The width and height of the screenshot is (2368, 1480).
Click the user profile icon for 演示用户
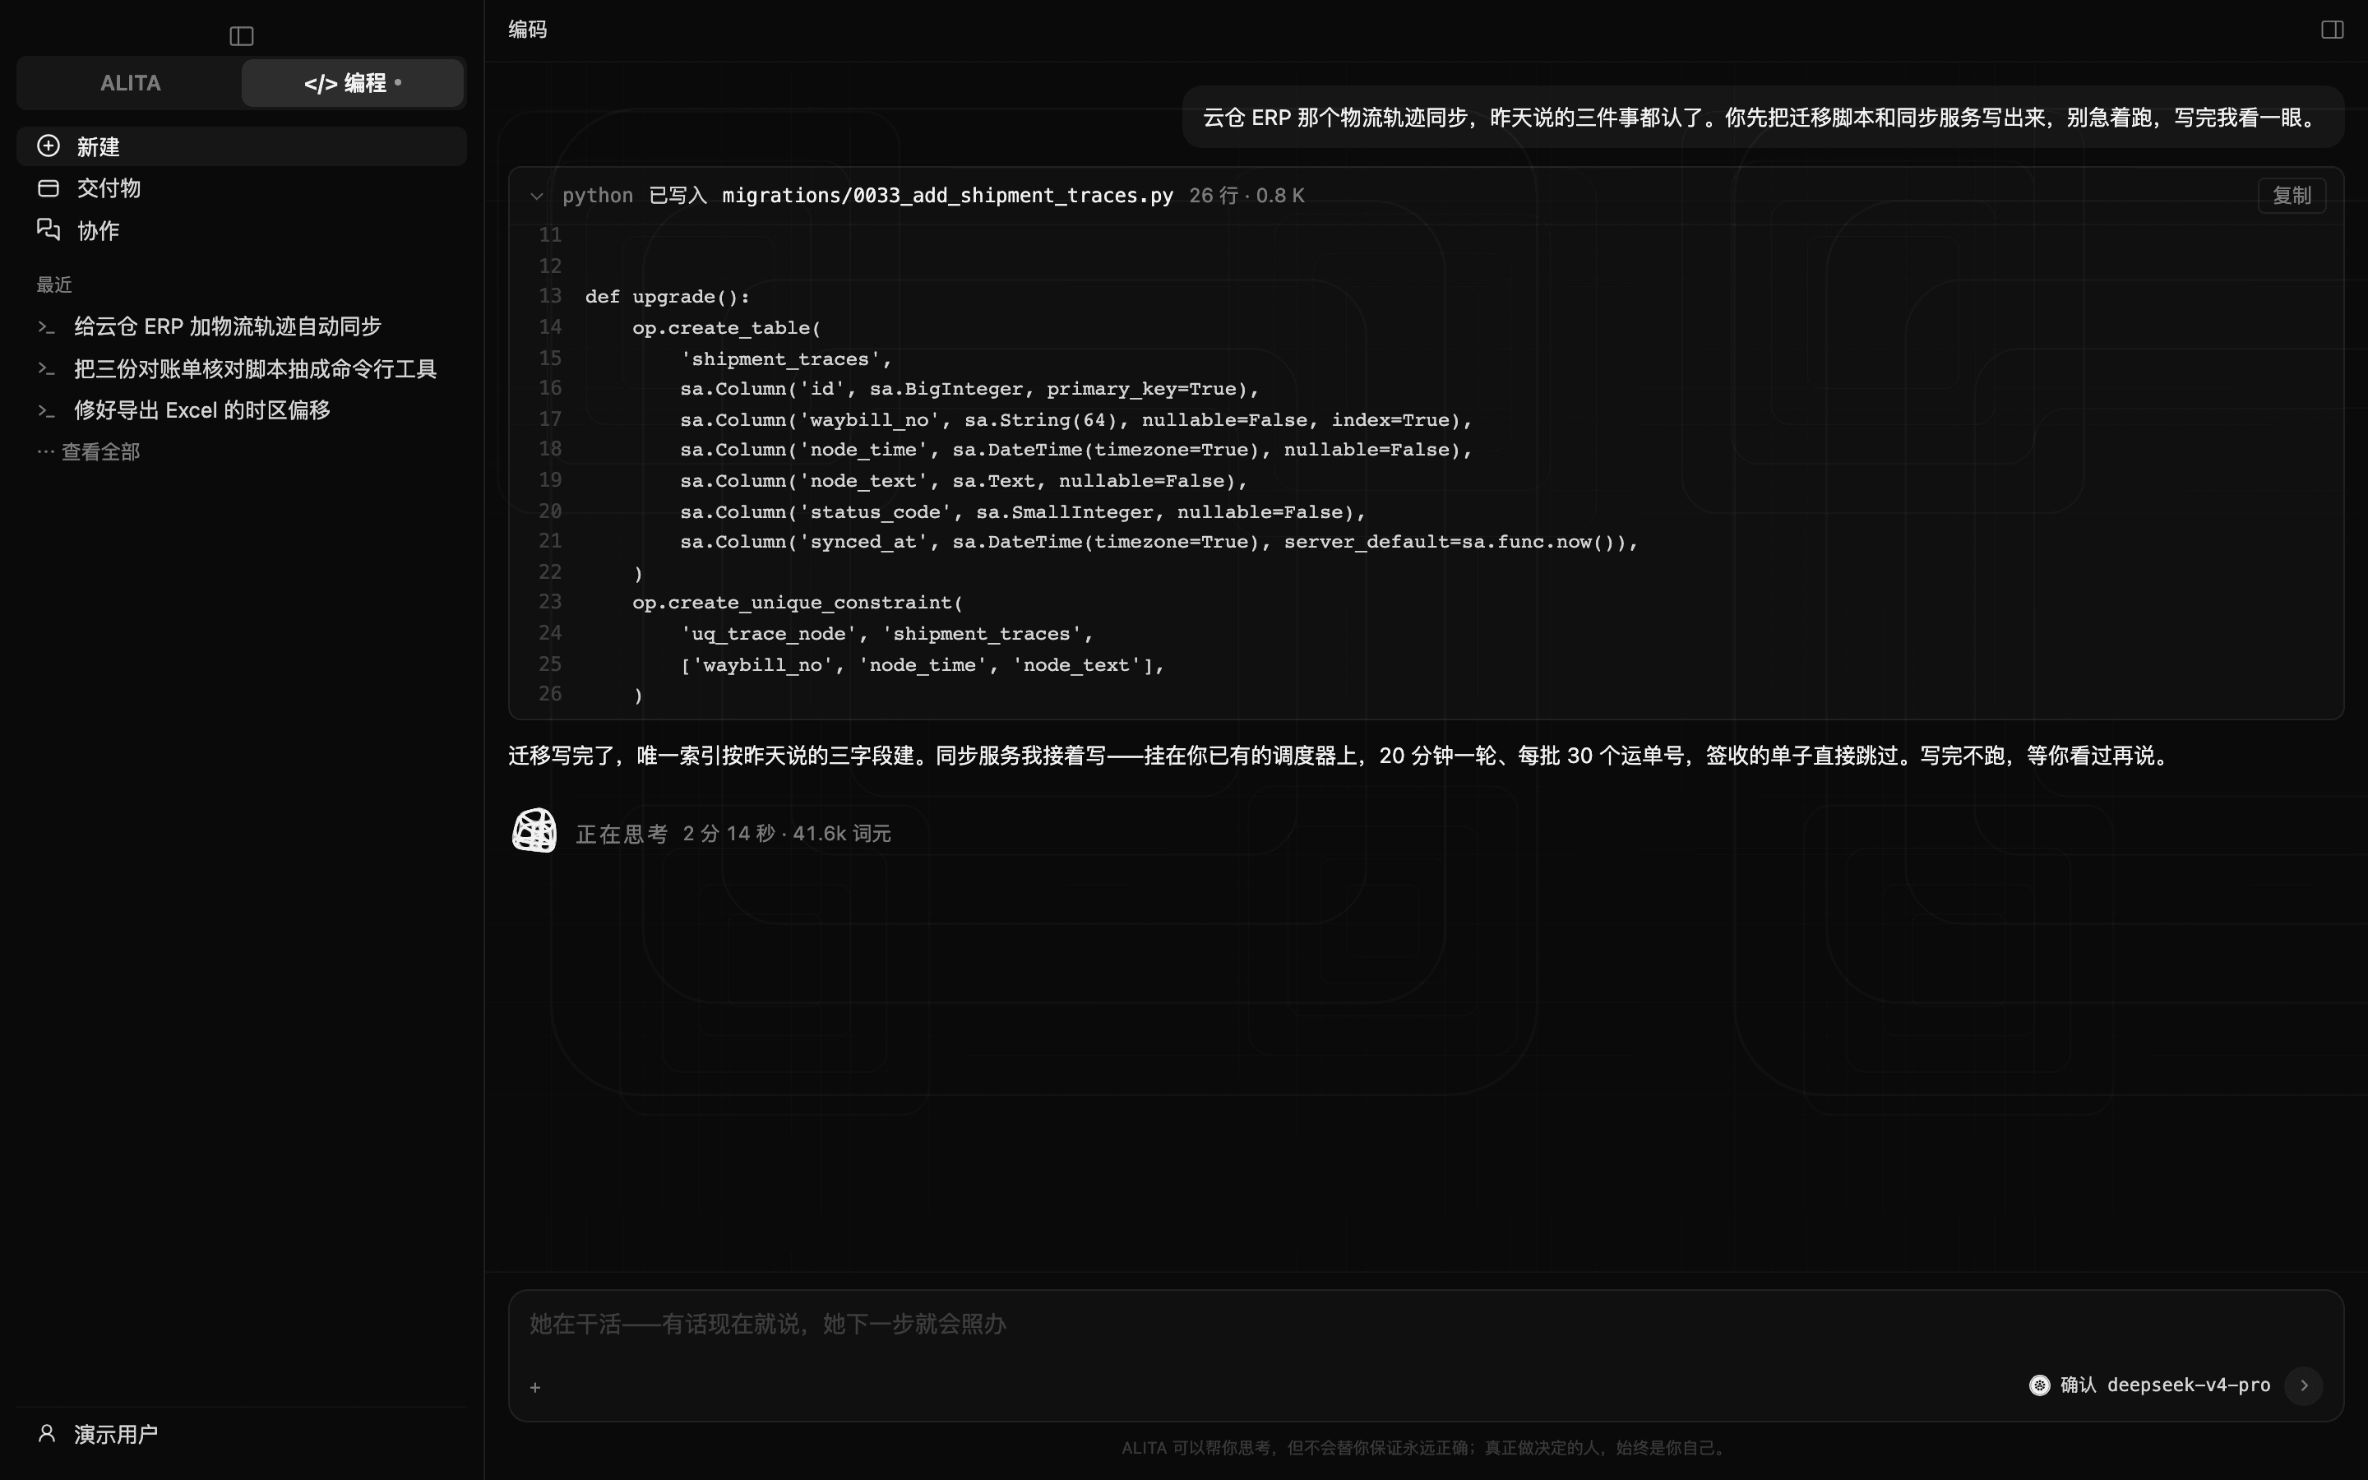46,1434
